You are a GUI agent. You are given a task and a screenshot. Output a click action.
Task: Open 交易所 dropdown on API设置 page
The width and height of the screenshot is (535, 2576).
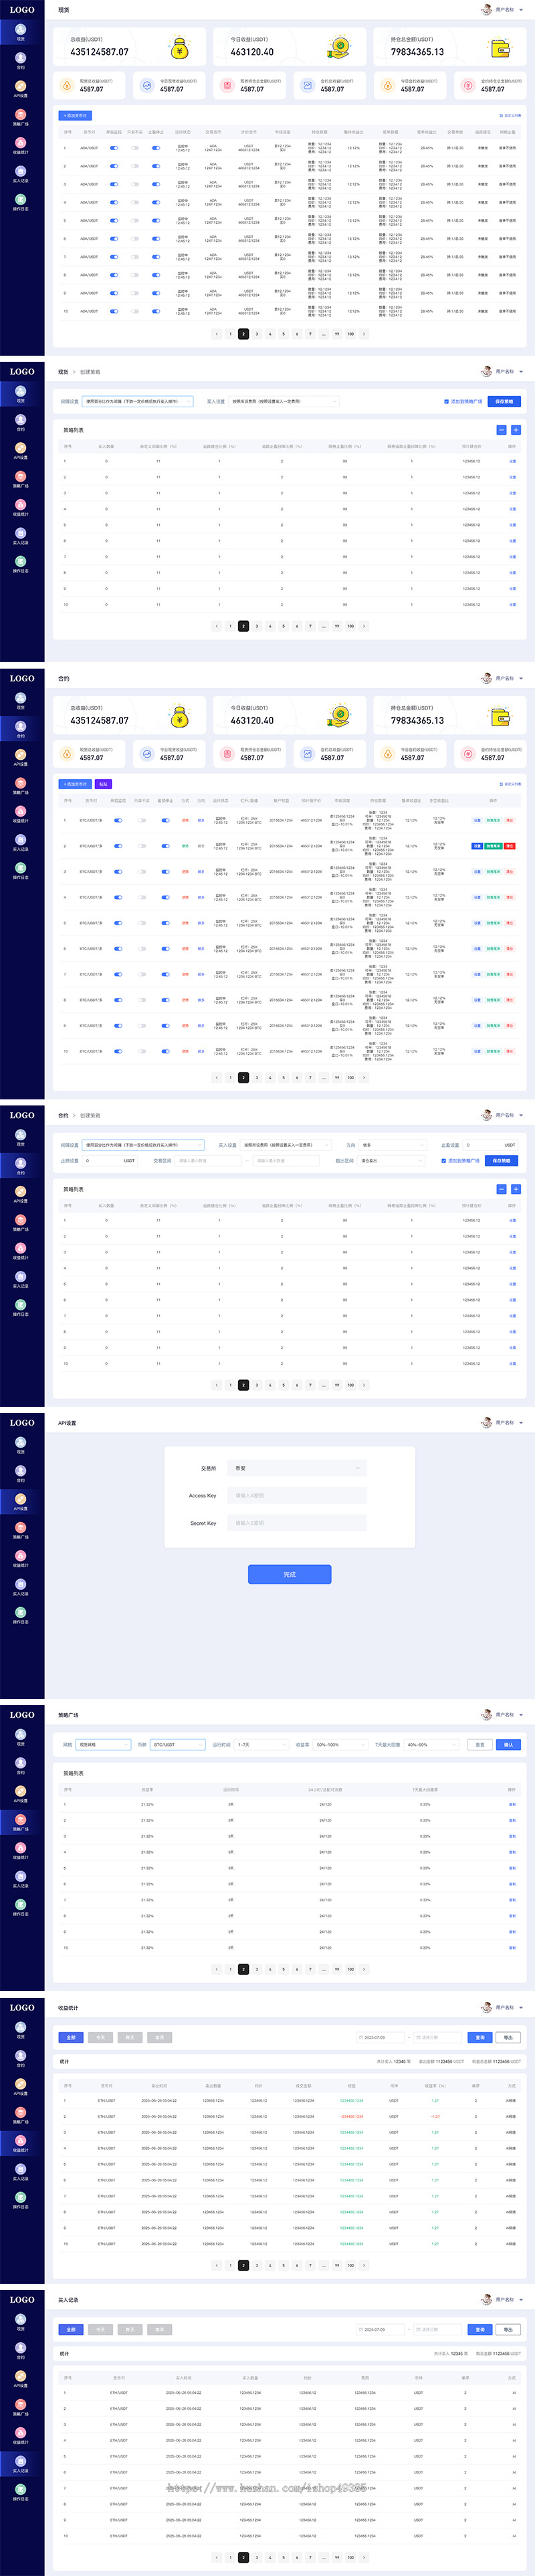(x=296, y=1468)
